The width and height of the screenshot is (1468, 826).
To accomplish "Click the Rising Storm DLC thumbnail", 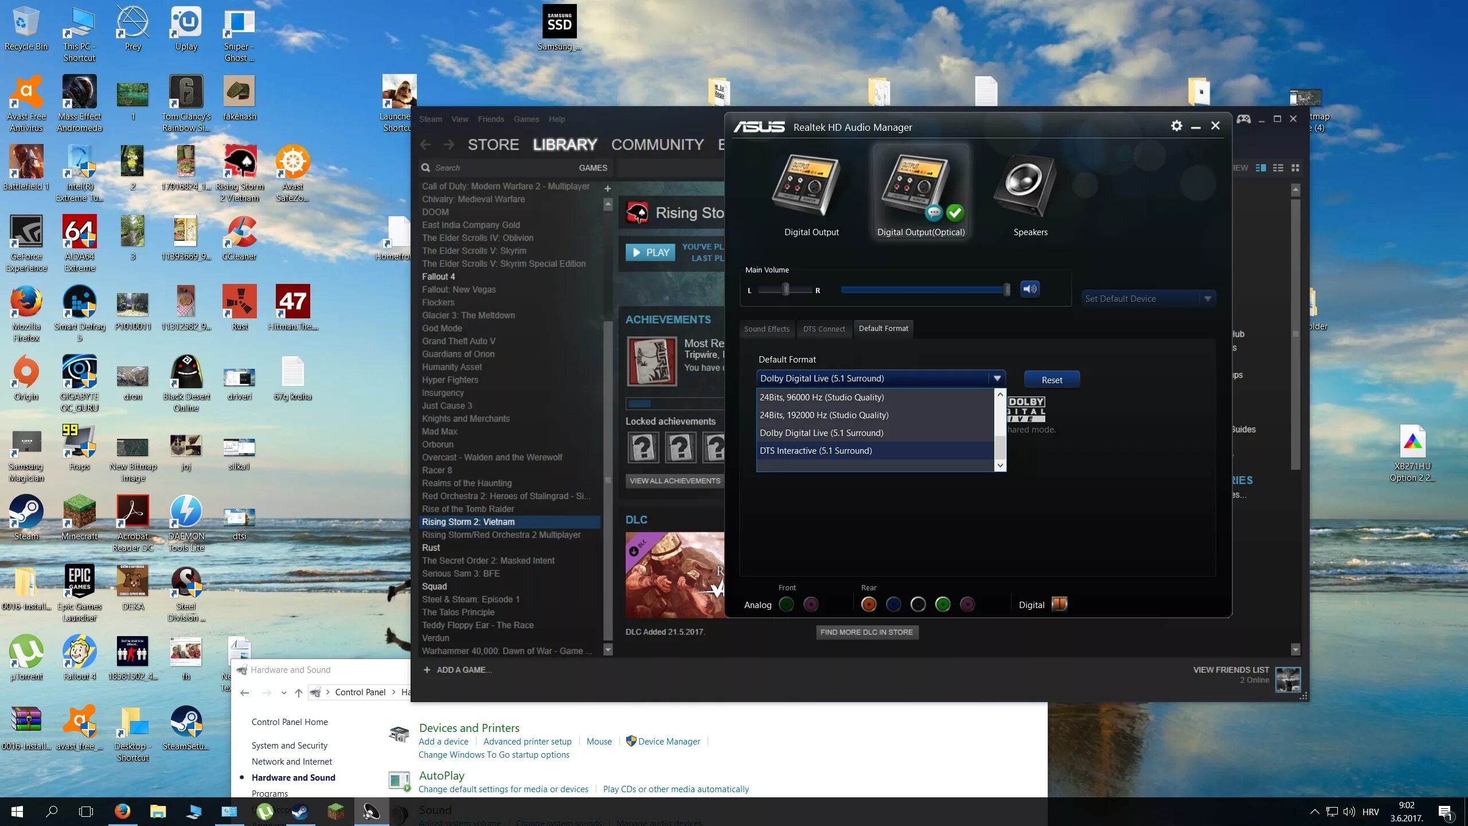I will (x=675, y=575).
